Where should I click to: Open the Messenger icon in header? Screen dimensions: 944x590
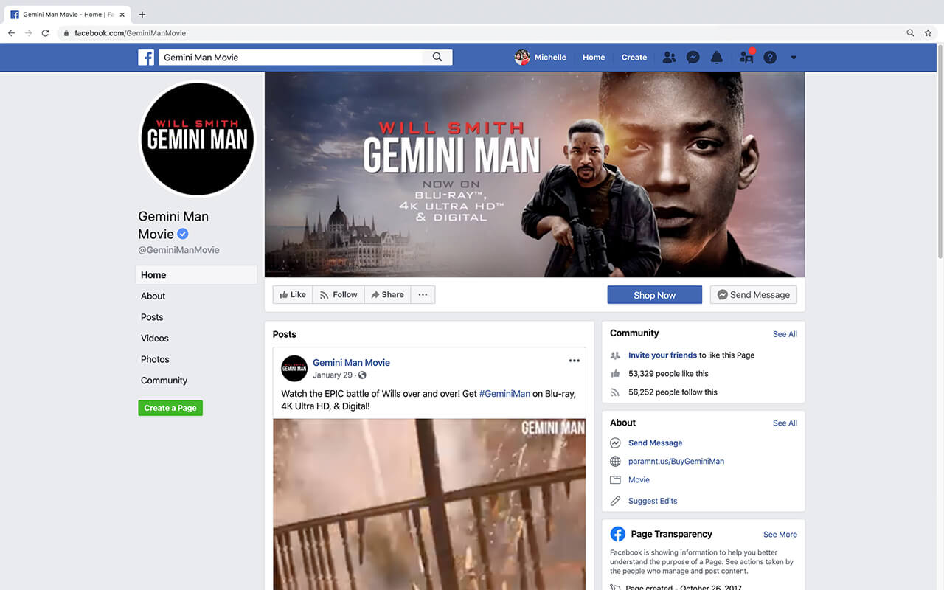click(693, 57)
